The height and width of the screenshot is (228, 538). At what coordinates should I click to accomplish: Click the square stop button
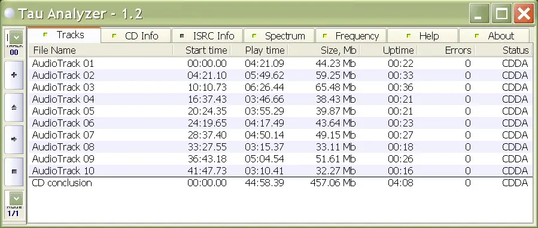pos(14,171)
